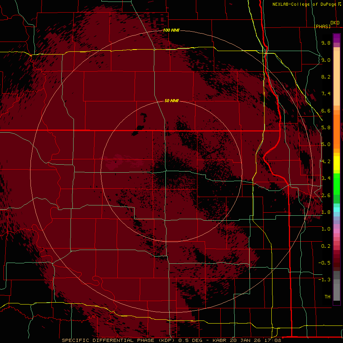343x343 pixels.
Task: Select the 100 NMI range ring label
Action: point(171,30)
